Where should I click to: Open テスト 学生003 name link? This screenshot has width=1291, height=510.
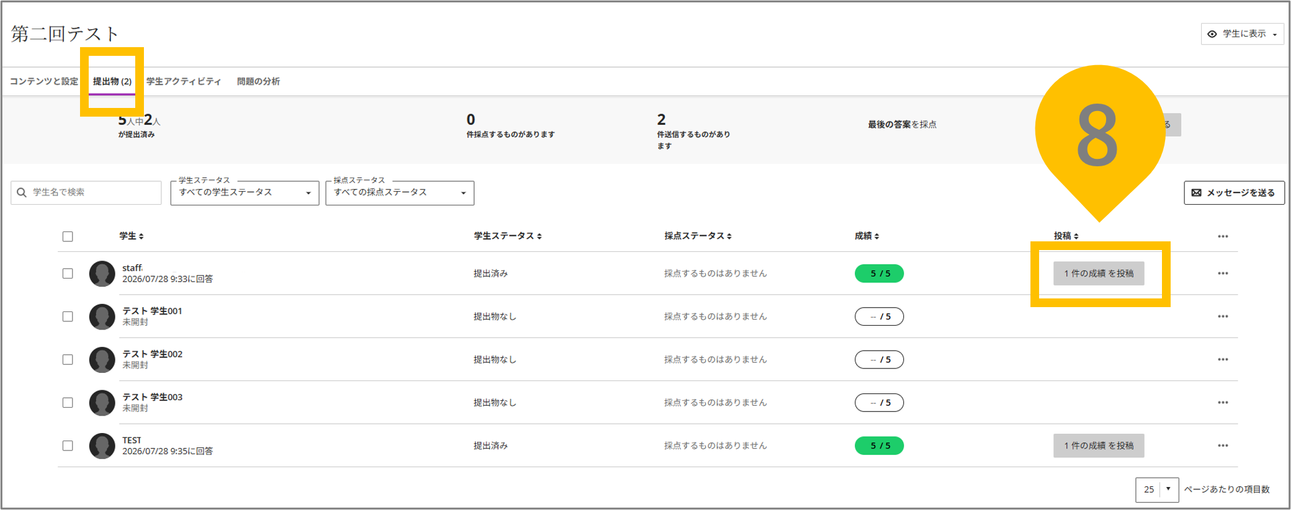click(x=152, y=397)
